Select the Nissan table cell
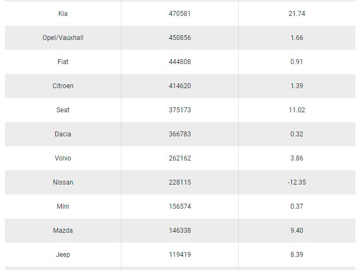This screenshot has height=270, width=363. coord(63,182)
